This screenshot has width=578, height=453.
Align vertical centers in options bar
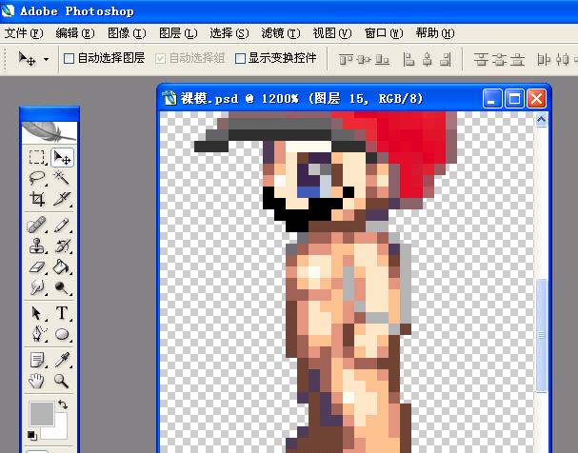click(364, 59)
